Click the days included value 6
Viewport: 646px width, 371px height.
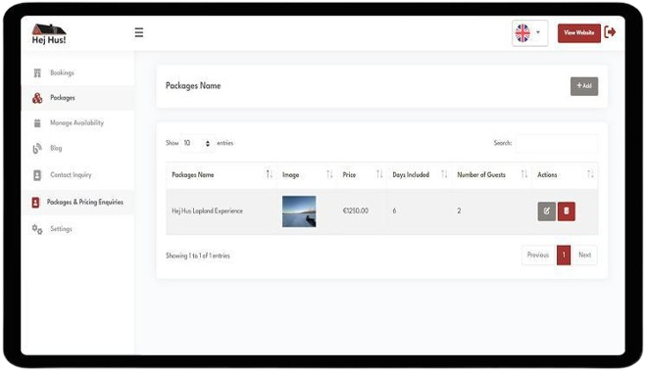tap(394, 211)
